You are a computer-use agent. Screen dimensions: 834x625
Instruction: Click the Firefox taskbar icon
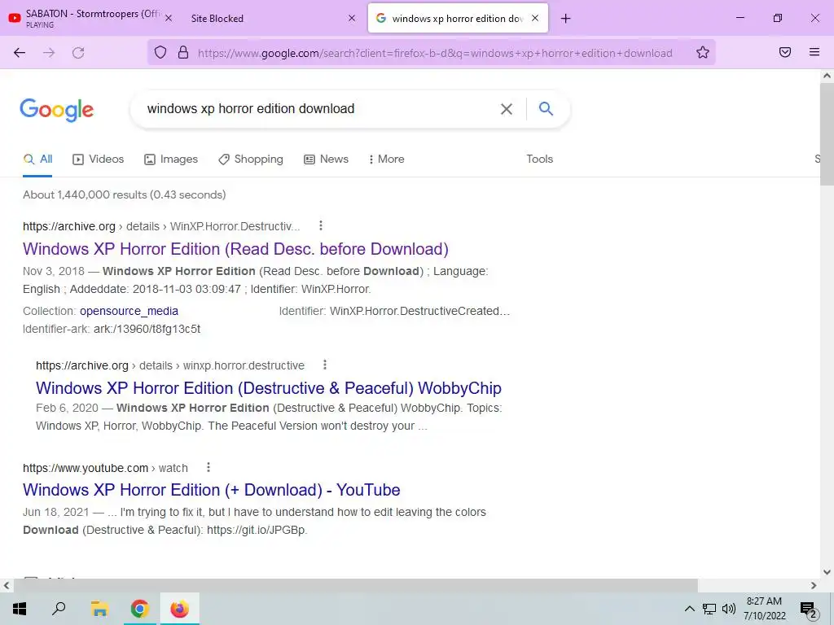pyautogui.click(x=179, y=609)
